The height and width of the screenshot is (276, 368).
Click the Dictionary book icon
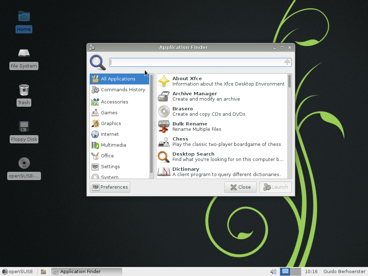[x=164, y=172]
